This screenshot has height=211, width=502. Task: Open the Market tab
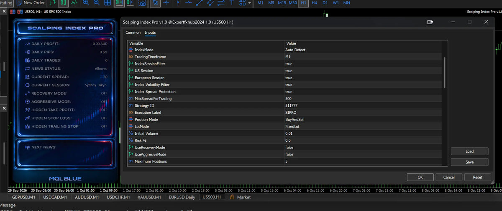pyautogui.click(x=241, y=197)
